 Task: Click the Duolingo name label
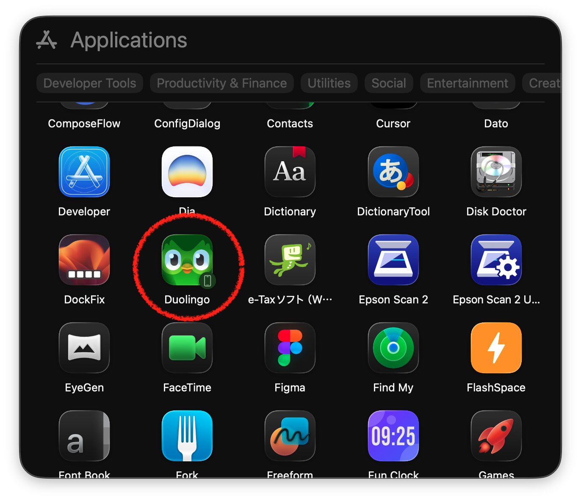click(187, 300)
